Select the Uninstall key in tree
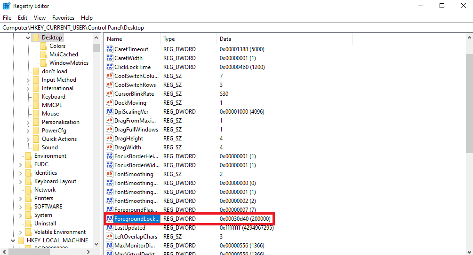473x255 pixels. pyautogui.click(x=45, y=224)
